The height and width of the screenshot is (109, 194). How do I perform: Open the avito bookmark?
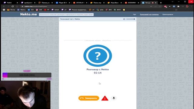tap(100, 10)
